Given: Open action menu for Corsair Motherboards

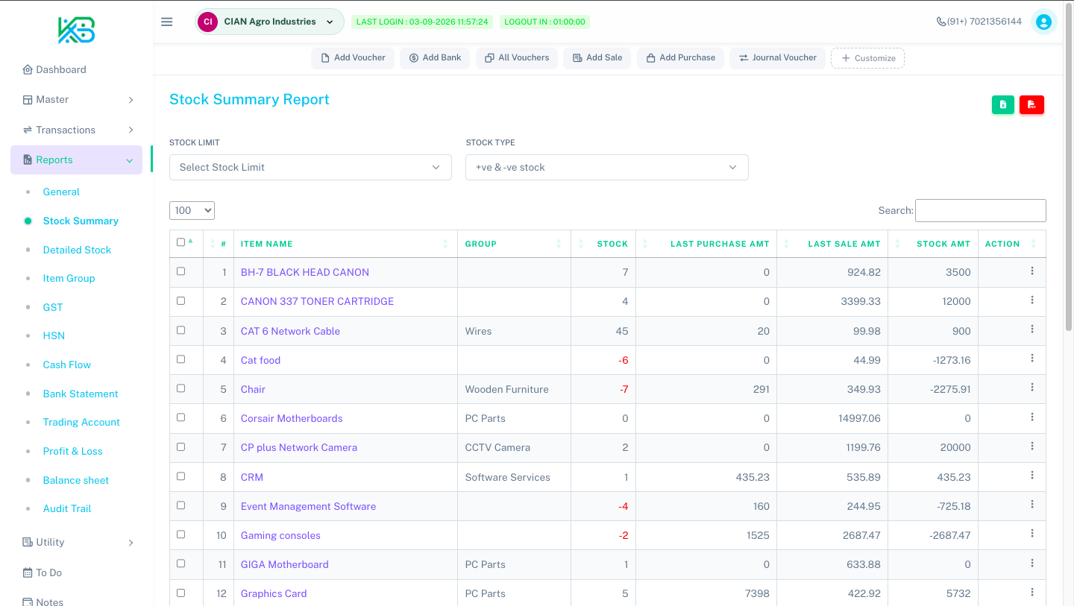Looking at the screenshot, I should (1032, 417).
